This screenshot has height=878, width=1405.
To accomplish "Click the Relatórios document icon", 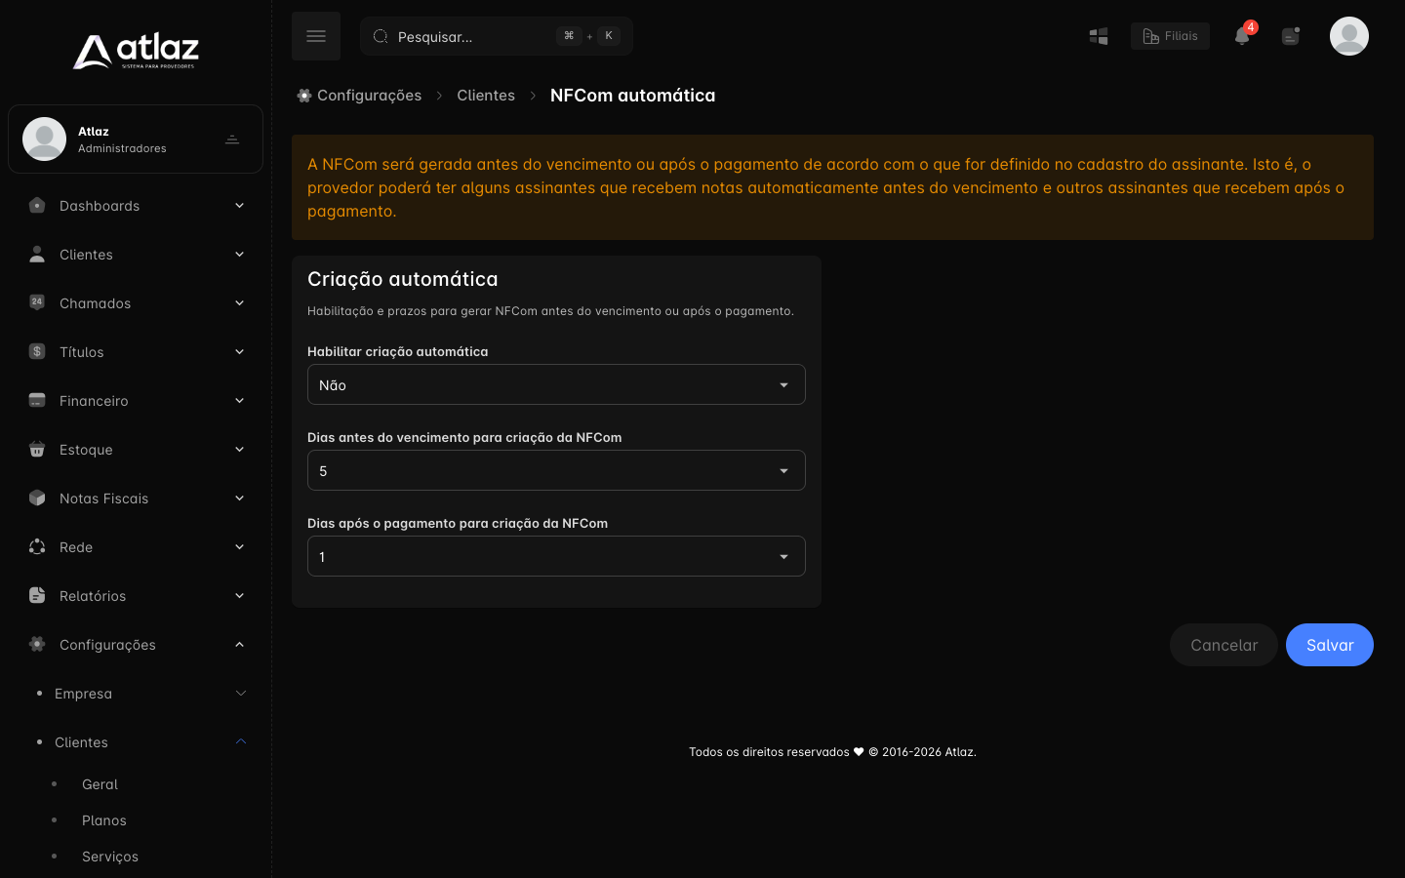I will [37, 595].
